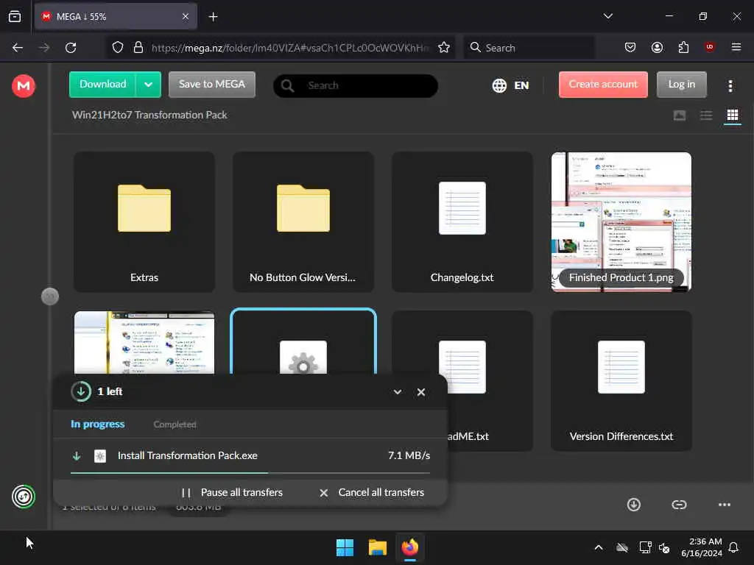Click the MEGA logo icon
This screenshot has height=565, width=754.
tap(23, 86)
